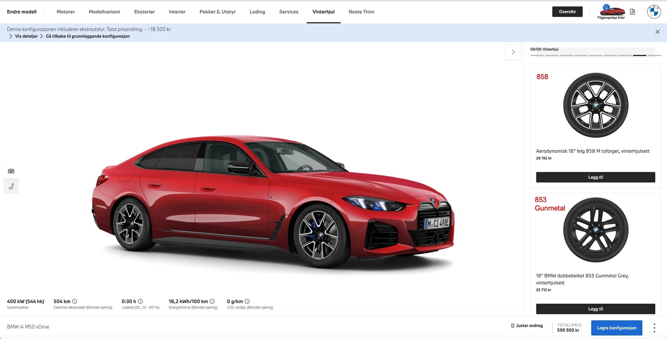Switch to interior seat view icon
Viewport: 667px width, 339px height.
11,186
